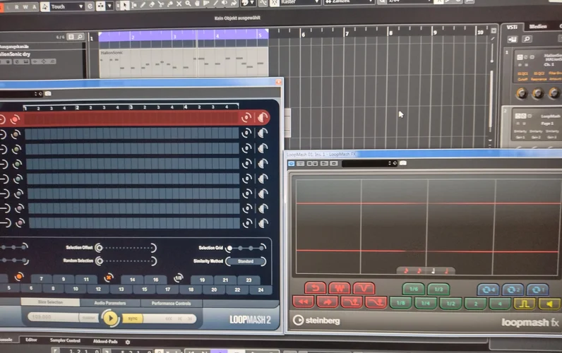This screenshot has width=562, height=353.
Task: Select the Split scissors tool
Action: [160, 5]
